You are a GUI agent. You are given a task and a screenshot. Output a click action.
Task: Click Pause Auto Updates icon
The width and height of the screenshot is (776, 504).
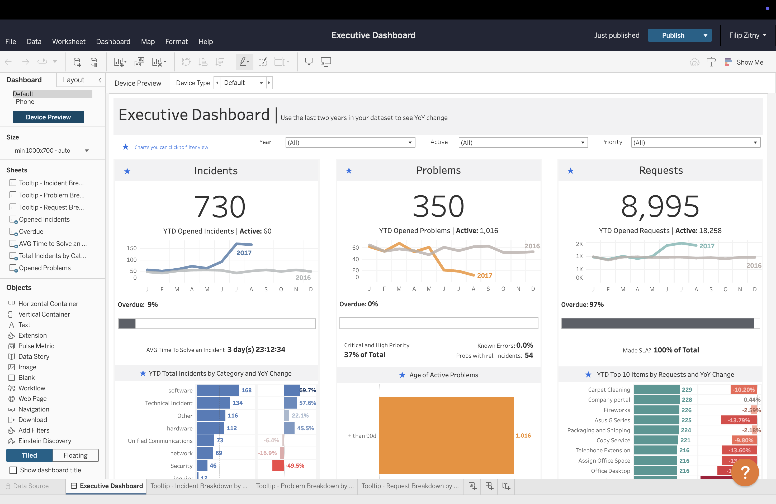point(94,62)
